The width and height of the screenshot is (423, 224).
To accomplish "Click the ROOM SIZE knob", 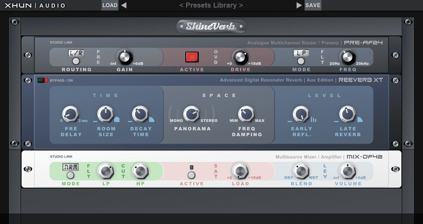I will [x=106, y=114].
